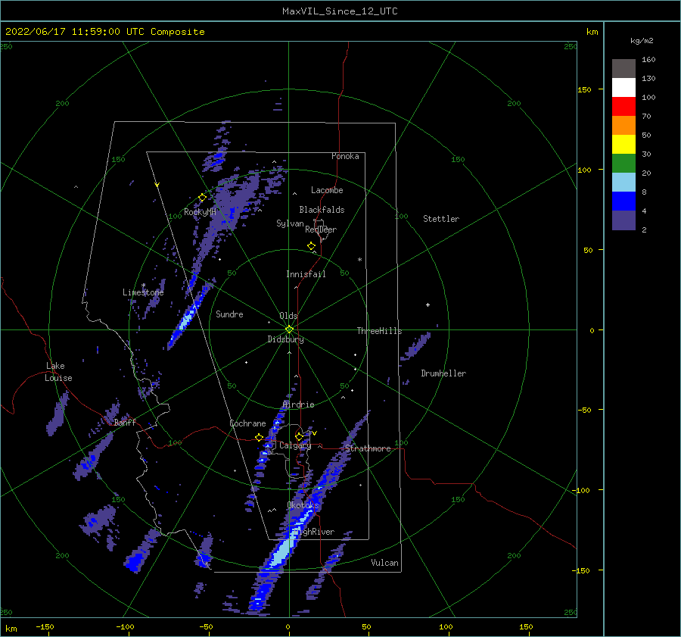The image size is (681, 637).
Task: Click the Okotoks city label
Action: (x=303, y=504)
